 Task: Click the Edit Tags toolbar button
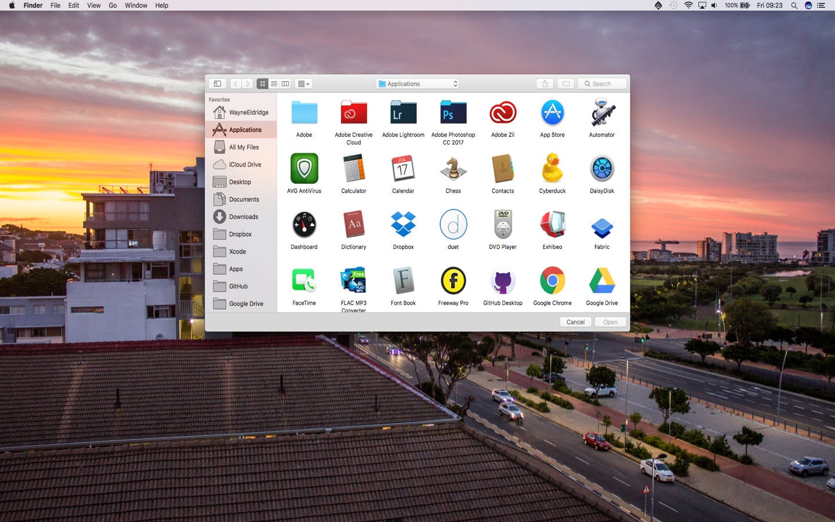[566, 84]
